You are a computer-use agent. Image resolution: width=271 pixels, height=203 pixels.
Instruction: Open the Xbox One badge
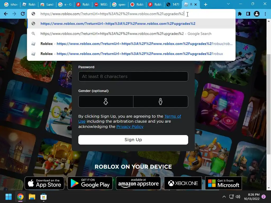click(183, 183)
